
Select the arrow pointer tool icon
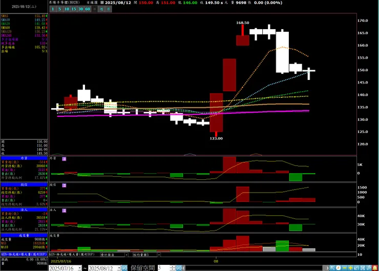(332, 268)
